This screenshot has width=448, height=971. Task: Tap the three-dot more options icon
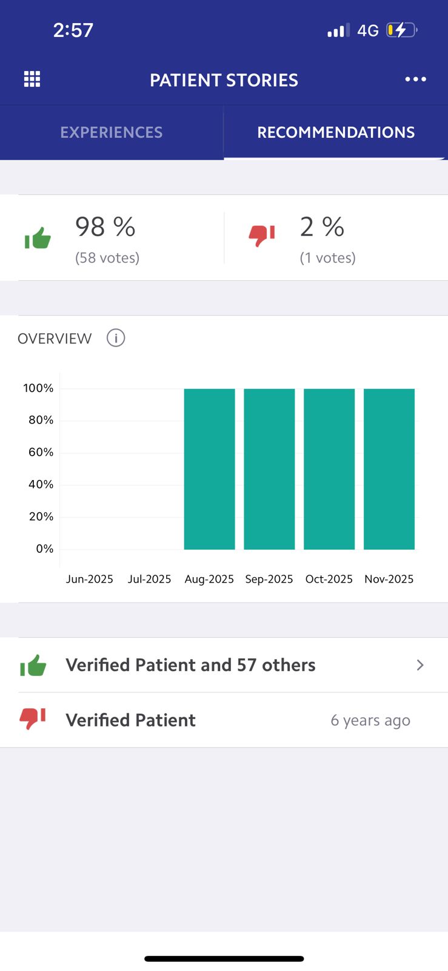[x=415, y=80]
